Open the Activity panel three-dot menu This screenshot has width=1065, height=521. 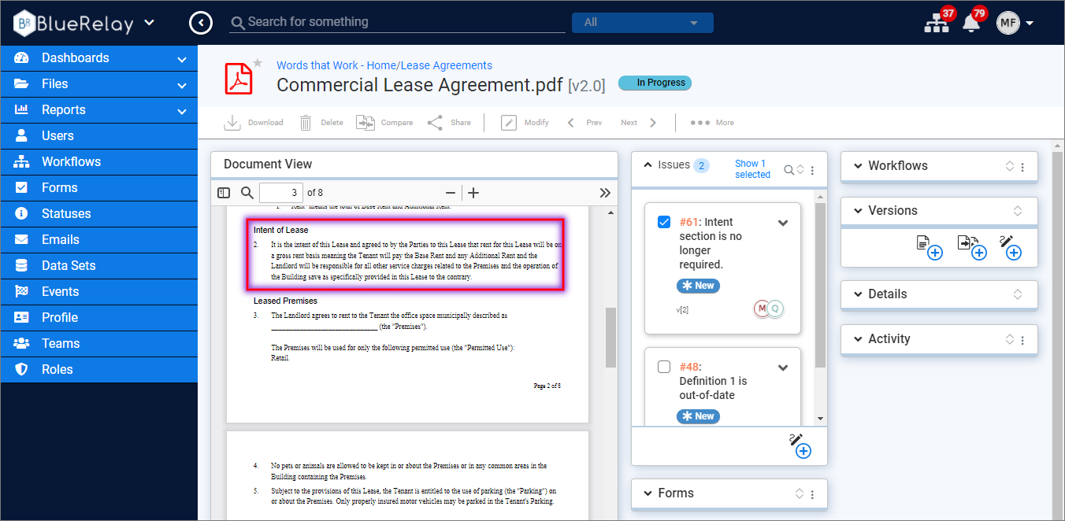pos(1022,340)
